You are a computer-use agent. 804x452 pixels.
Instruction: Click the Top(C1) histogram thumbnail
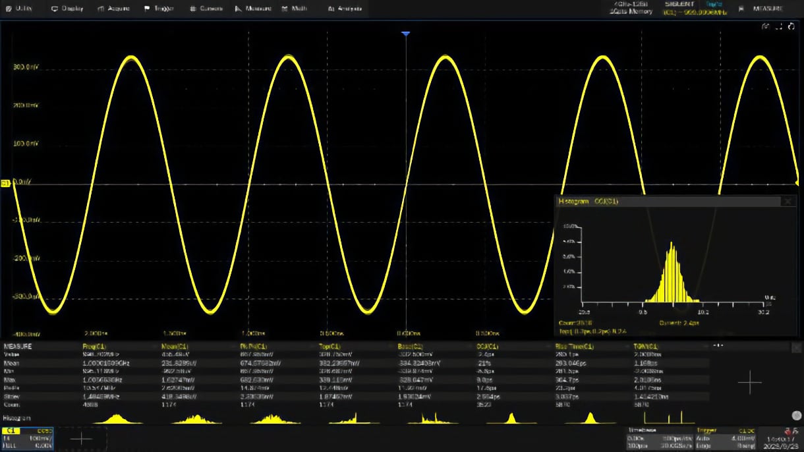pos(356,418)
